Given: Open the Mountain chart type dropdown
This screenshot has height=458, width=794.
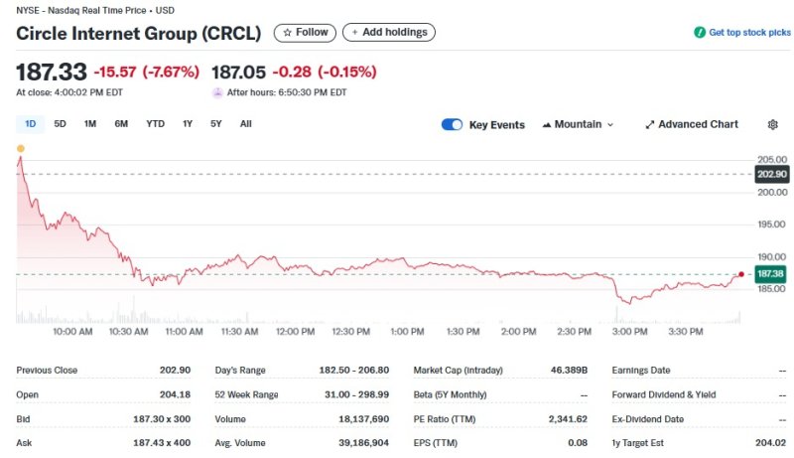Looking at the screenshot, I should 578,124.
